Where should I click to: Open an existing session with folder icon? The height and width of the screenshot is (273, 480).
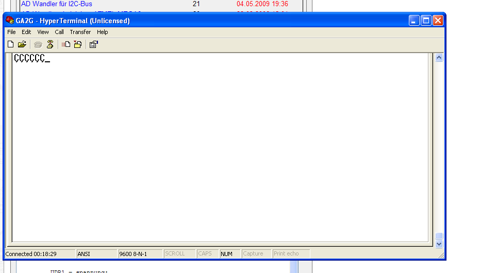click(x=22, y=44)
